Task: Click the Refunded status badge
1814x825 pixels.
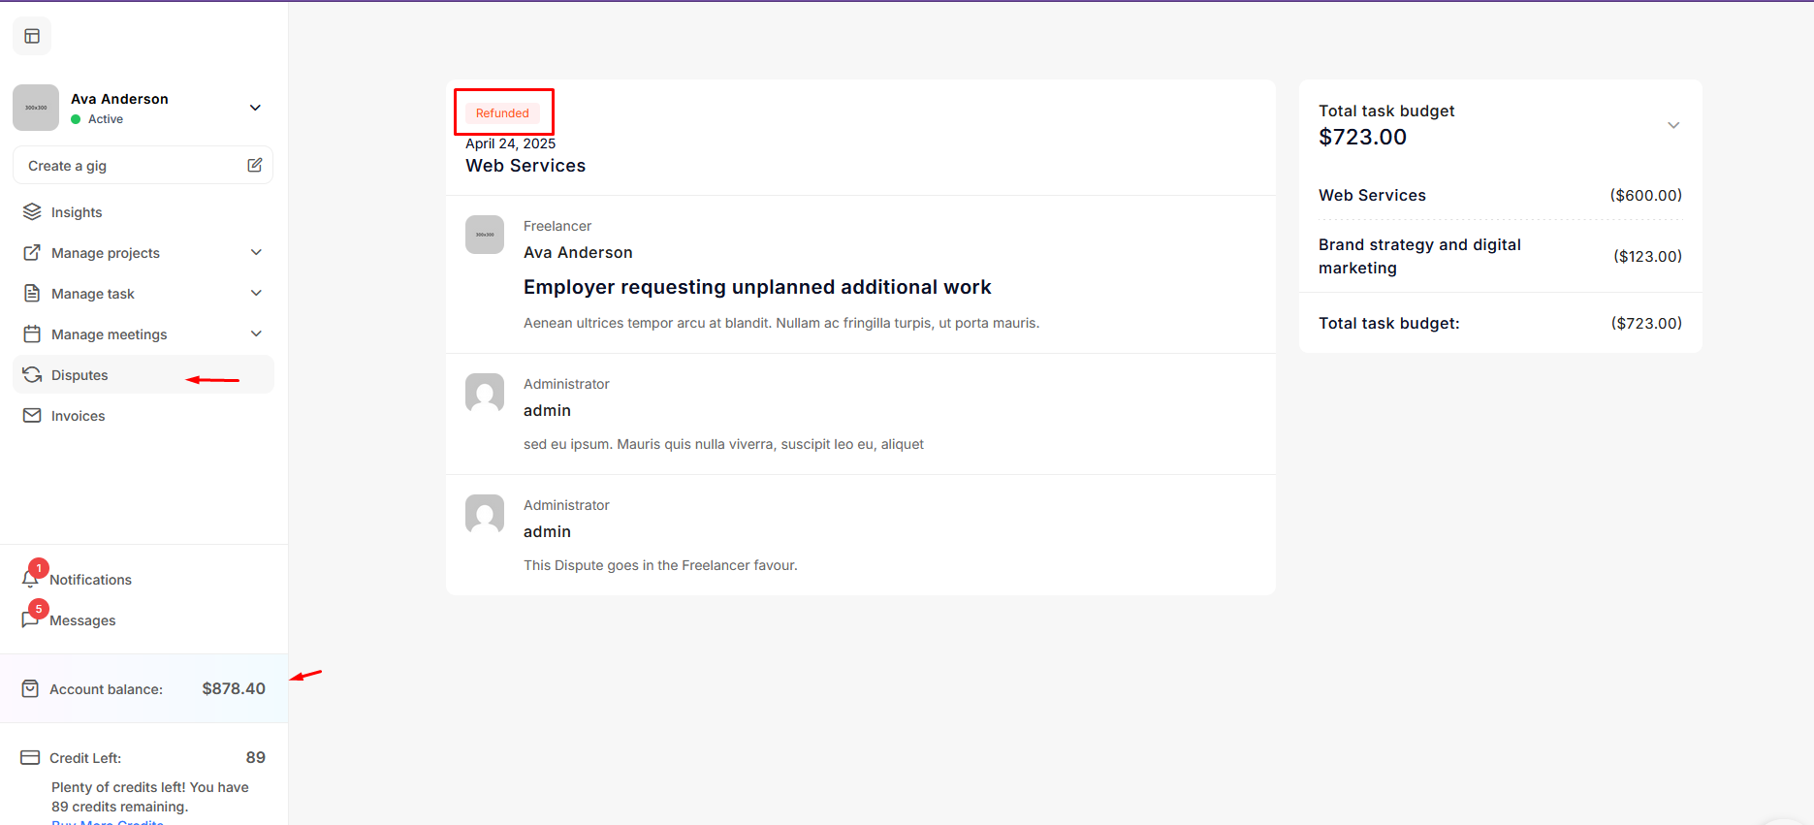Action: pyautogui.click(x=502, y=113)
